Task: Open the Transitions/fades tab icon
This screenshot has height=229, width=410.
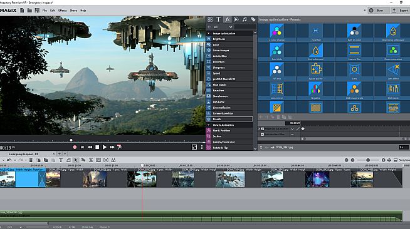Action: [x=236, y=19]
